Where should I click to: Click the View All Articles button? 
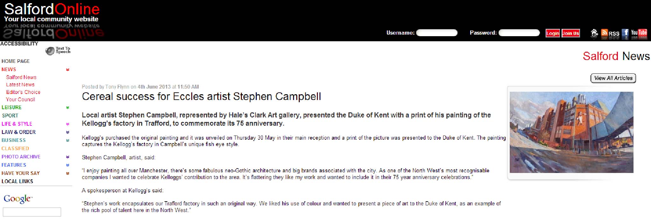(x=613, y=78)
